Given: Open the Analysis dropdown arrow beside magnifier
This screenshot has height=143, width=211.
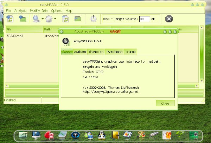Looking at the screenshot, I should tap(43, 19).
